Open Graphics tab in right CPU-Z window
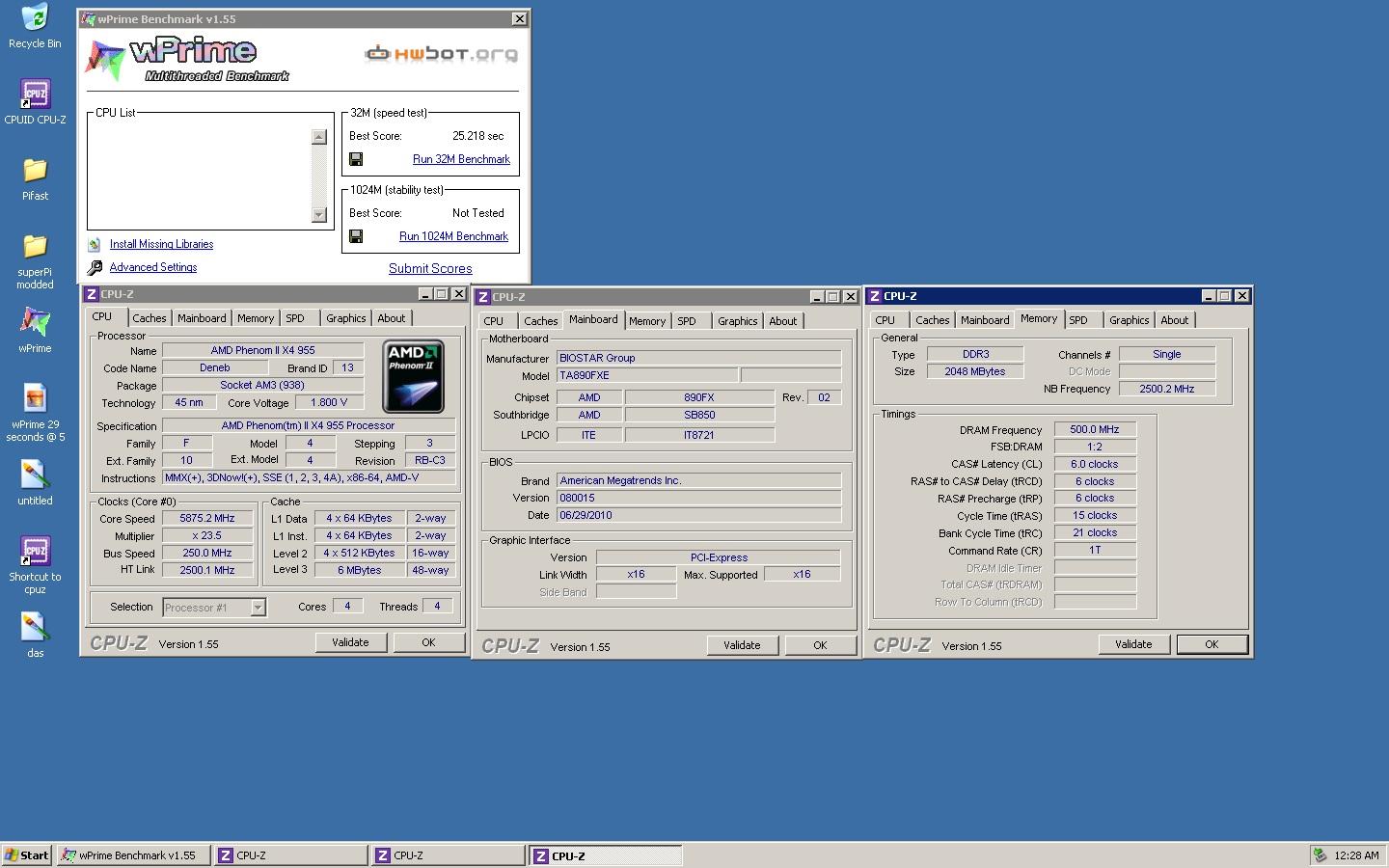Viewport: 1389px width, 868px height. (1129, 320)
